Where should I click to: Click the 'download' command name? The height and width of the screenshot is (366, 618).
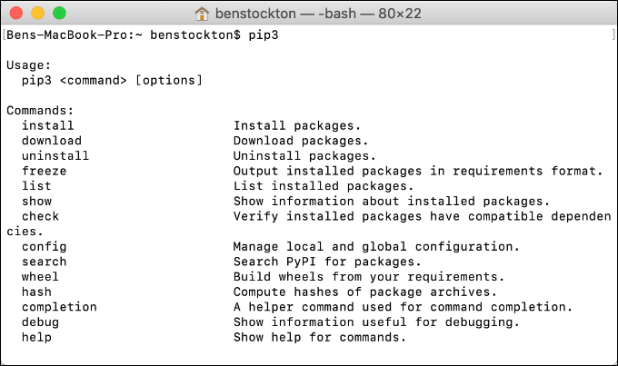pos(52,141)
